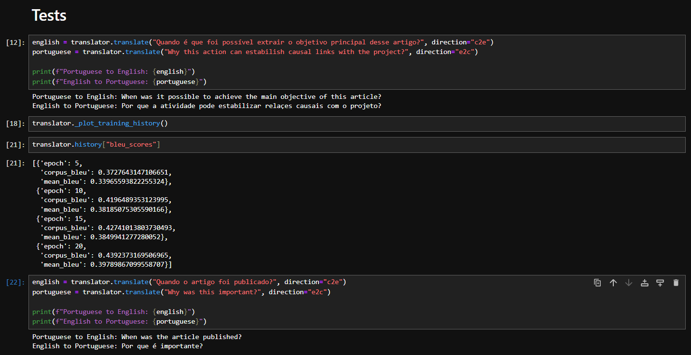The width and height of the screenshot is (691, 355).
Task: Click the [21] input prompt beside translator.history
Action: click(x=15, y=145)
